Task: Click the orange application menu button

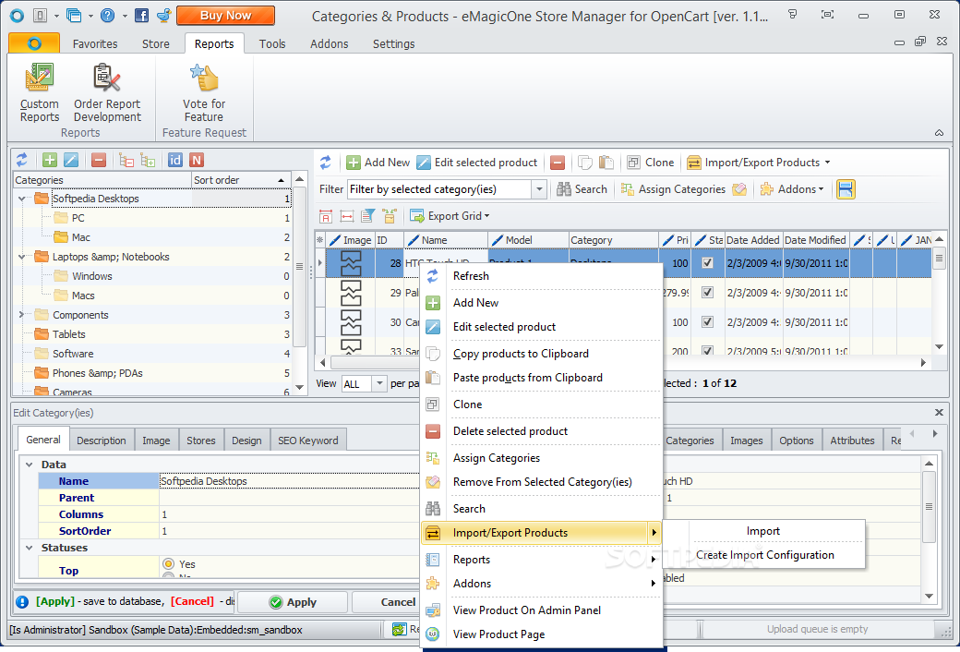Action: point(34,42)
